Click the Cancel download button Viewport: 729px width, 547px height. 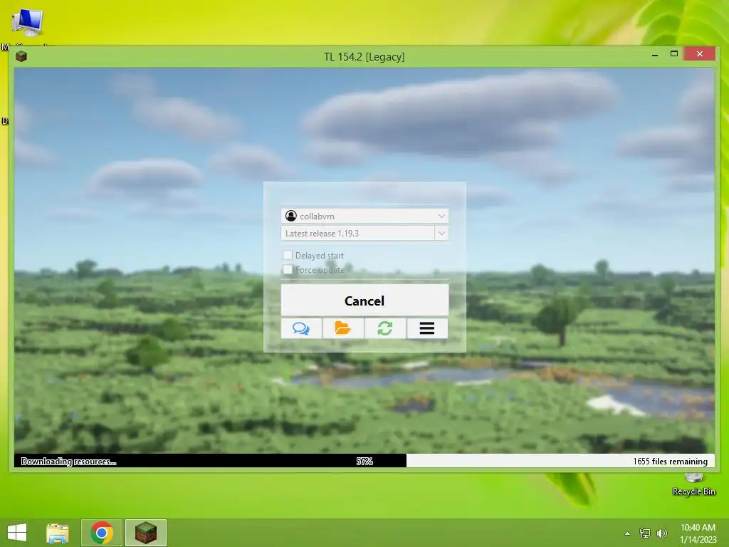365,301
